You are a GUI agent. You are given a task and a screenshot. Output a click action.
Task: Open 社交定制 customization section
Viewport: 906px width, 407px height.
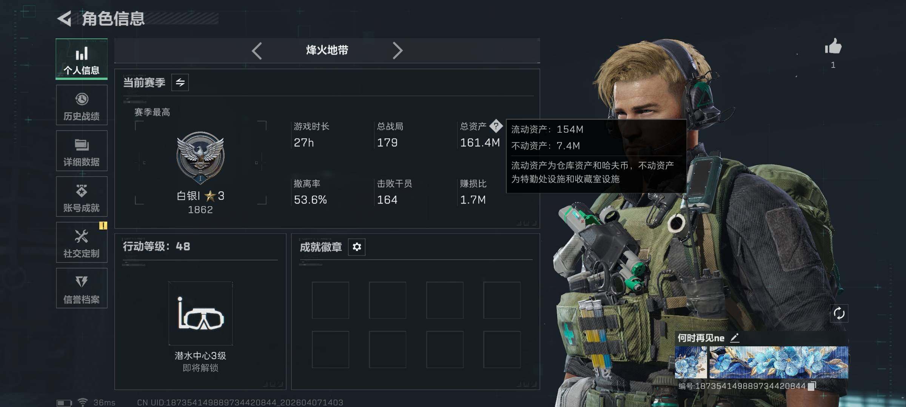tap(82, 242)
